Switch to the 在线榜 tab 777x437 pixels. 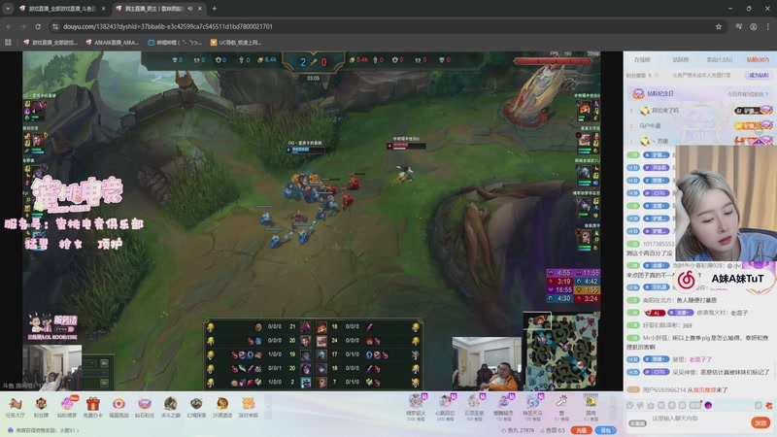642,59
